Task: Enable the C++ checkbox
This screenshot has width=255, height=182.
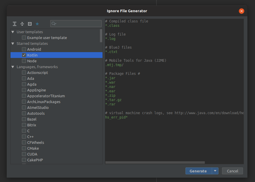Action: [24, 137]
